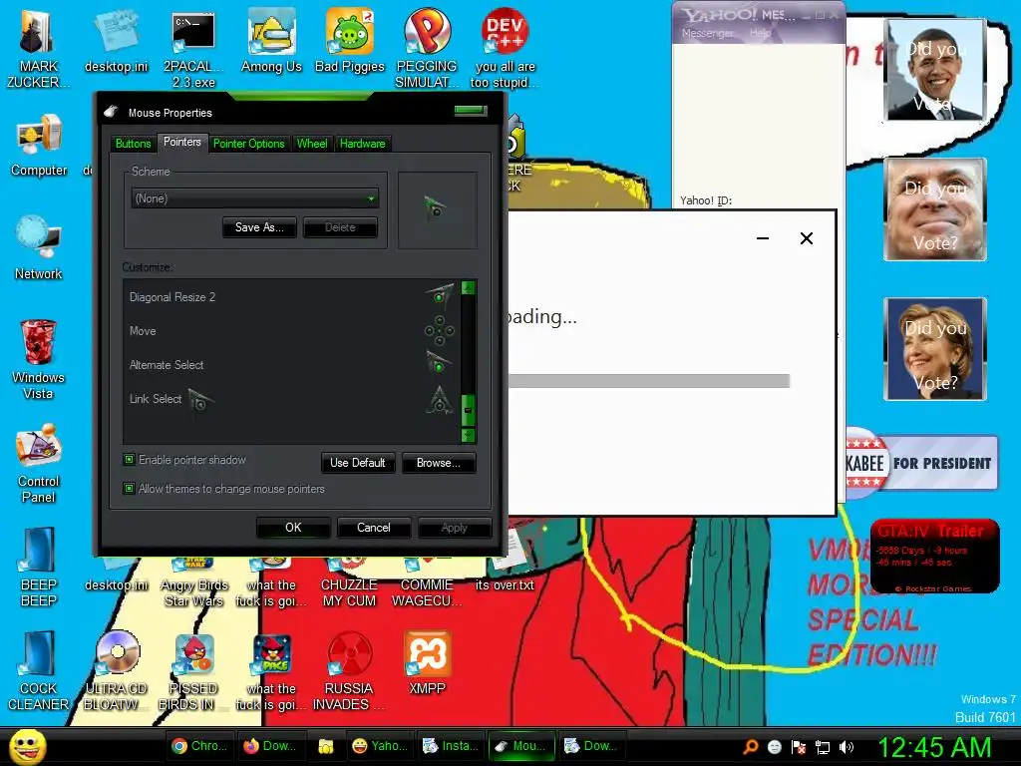
Task: Open the COCK CLEANER desktop icon
Action: pos(39,671)
